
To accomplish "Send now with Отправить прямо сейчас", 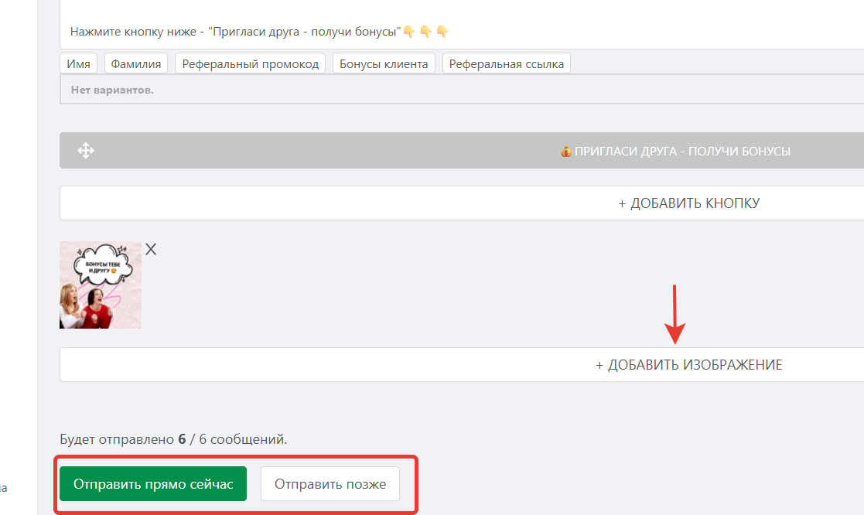I will [153, 483].
